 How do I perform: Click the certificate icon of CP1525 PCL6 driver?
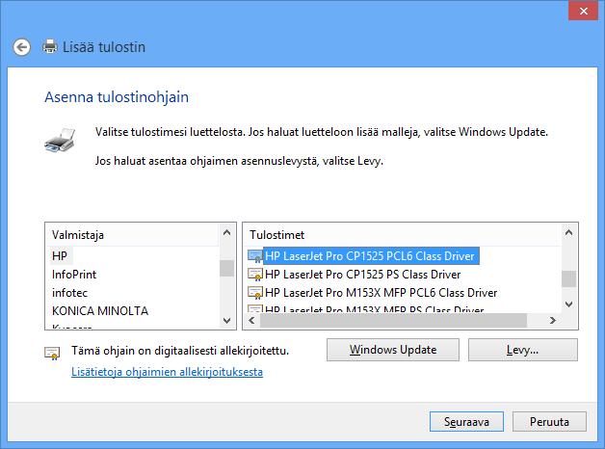click(254, 256)
